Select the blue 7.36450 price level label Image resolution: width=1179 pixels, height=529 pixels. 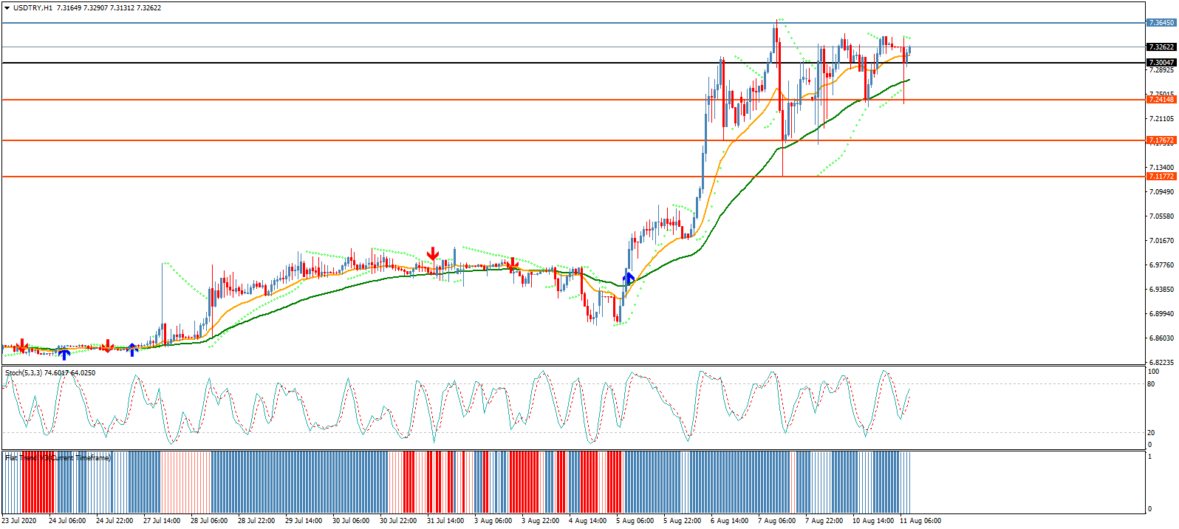pyautogui.click(x=1161, y=23)
